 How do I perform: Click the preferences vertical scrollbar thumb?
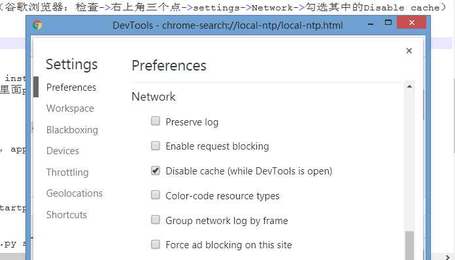pos(409,245)
